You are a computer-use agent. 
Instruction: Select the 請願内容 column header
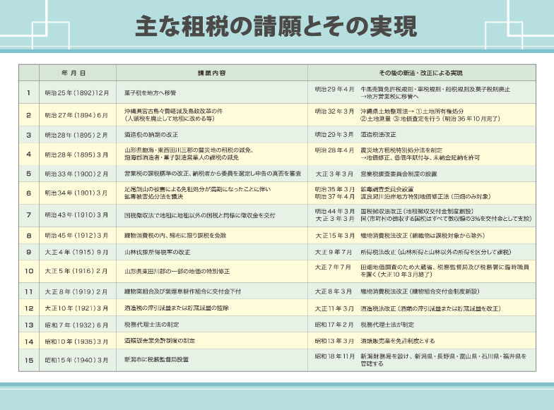[212, 73]
